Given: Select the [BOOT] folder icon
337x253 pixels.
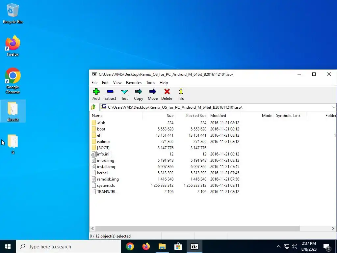Looking at the screenshot, I should (x=94, y=148).
